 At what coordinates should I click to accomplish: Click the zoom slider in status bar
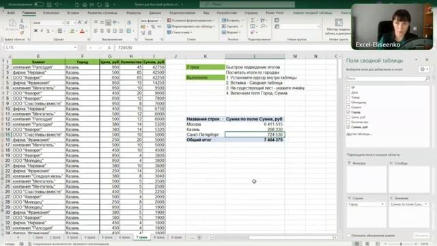[401, 244]
